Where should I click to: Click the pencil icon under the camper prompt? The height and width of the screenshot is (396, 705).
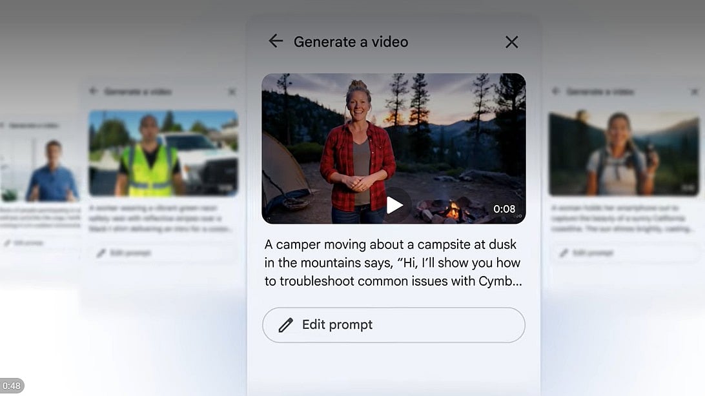point(285,325)
